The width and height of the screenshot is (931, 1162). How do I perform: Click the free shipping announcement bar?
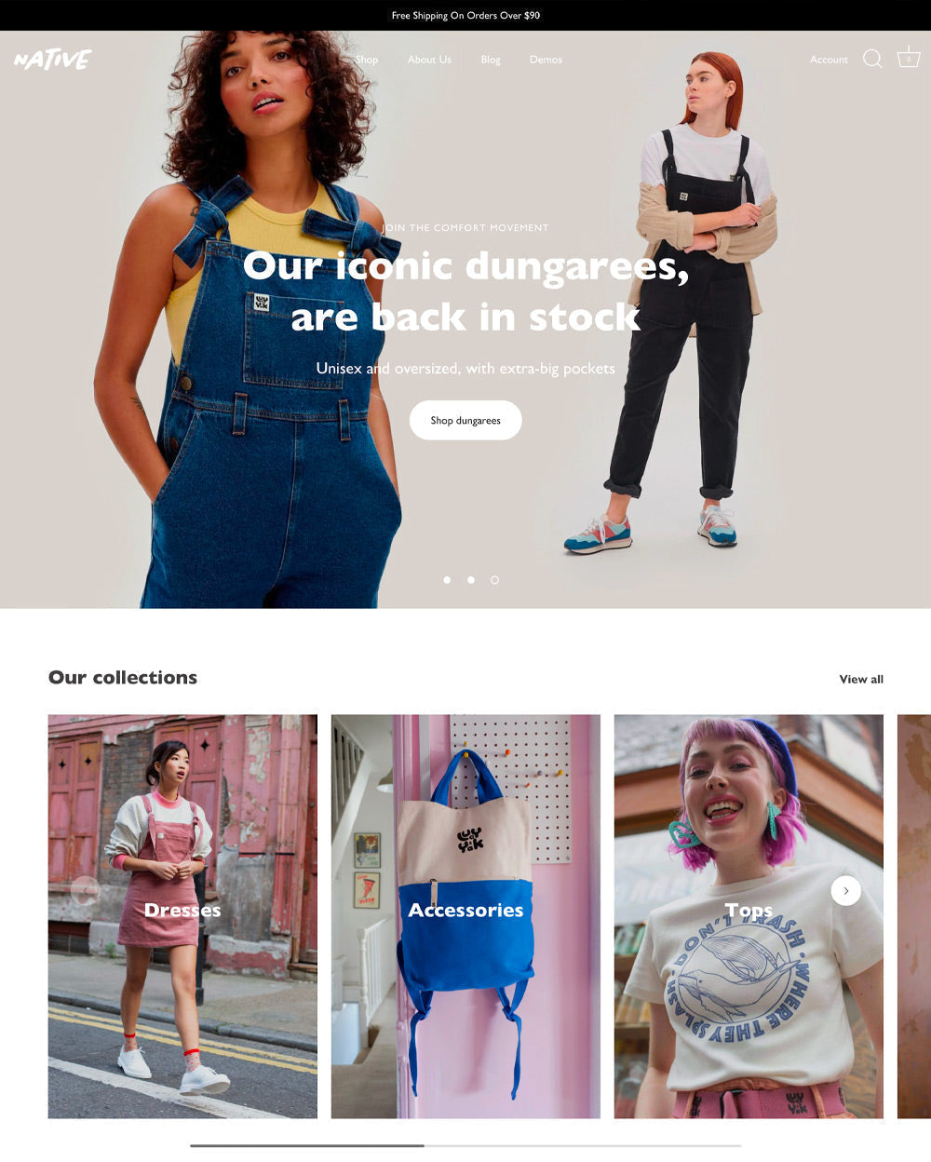[x=465, y=15]
